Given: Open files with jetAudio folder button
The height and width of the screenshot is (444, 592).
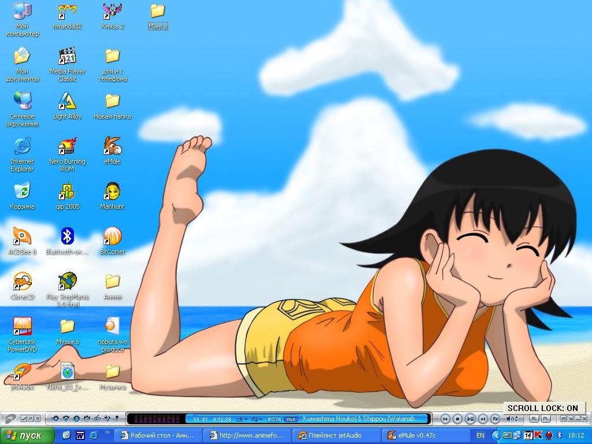Looking at the screenshot, I should (x=495, y=419).
